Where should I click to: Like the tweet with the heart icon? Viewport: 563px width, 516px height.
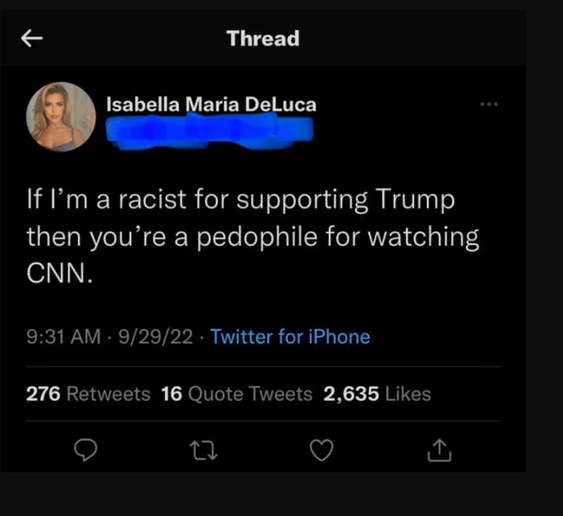point(321,453)
